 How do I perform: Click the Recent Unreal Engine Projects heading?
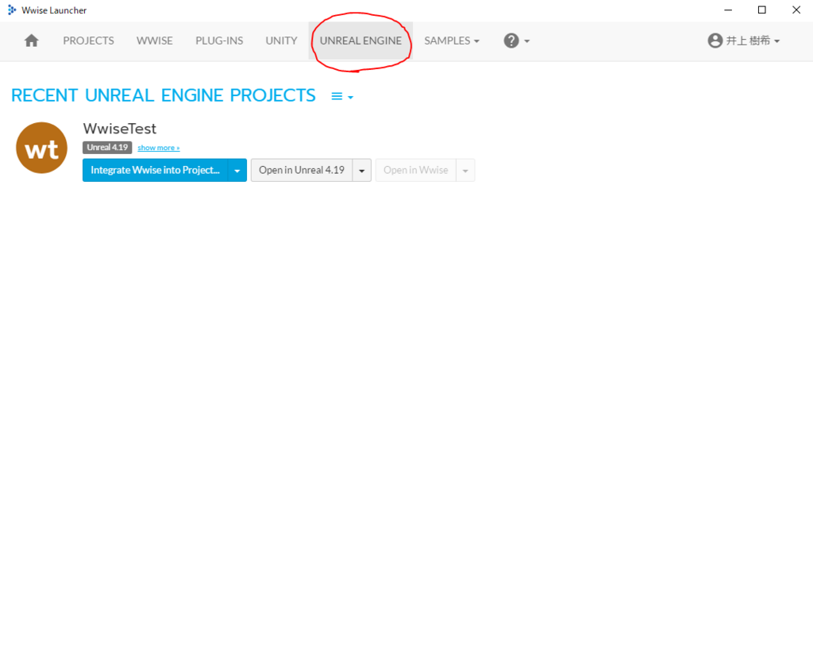164,95
